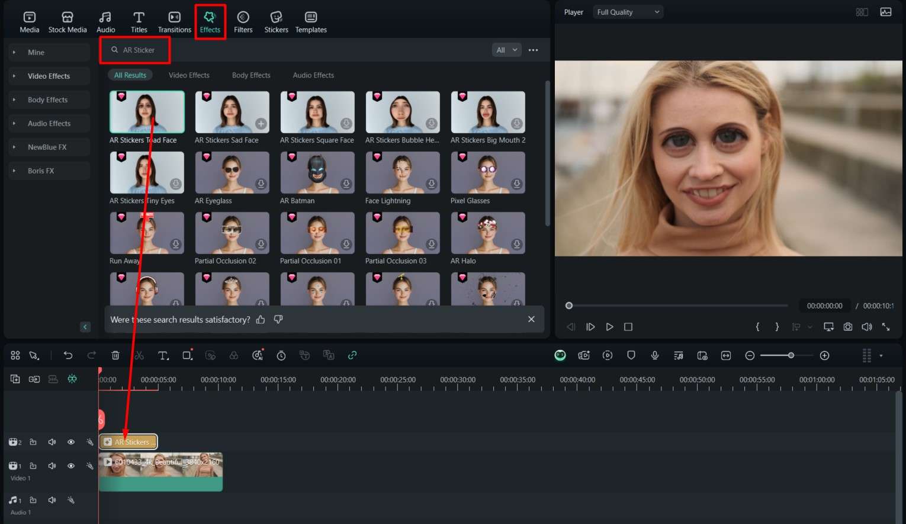The height and width of the screenshot is (524, 906).
Task: Open the audio mixer music-list icon
Action: [x=679, y=355]
